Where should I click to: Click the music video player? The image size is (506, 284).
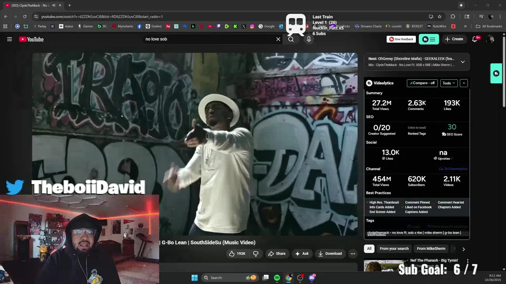pos(195,144)
